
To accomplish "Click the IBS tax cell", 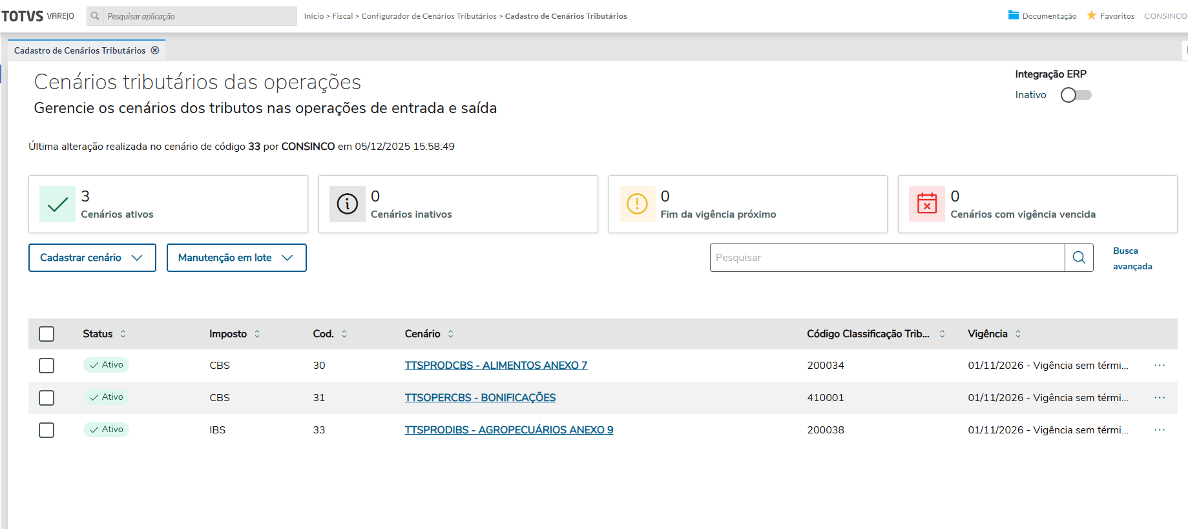I will [x=218, y=430].
